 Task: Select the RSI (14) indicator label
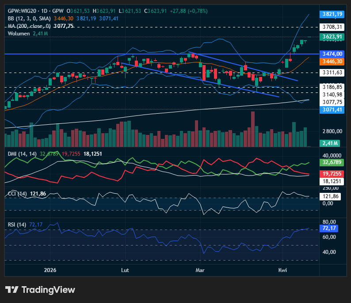point(17,225)
